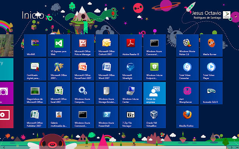The width and height of the screenshot is (239, 149).
Task: Open Mozilla Firefox tile
Action: tap(187, 117)
